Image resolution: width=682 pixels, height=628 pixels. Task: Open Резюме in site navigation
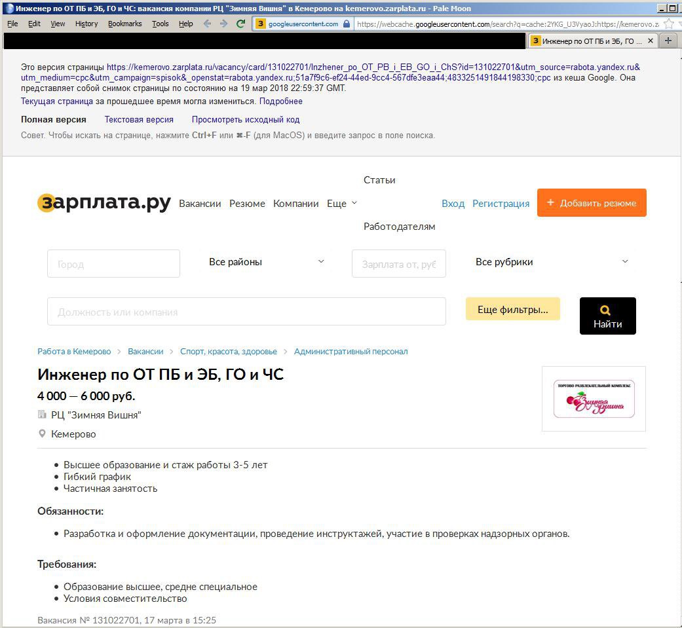(x=247, y=204)
